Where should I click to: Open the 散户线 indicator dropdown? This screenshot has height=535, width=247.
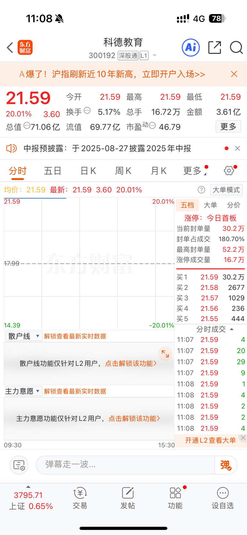click(24, 336)
